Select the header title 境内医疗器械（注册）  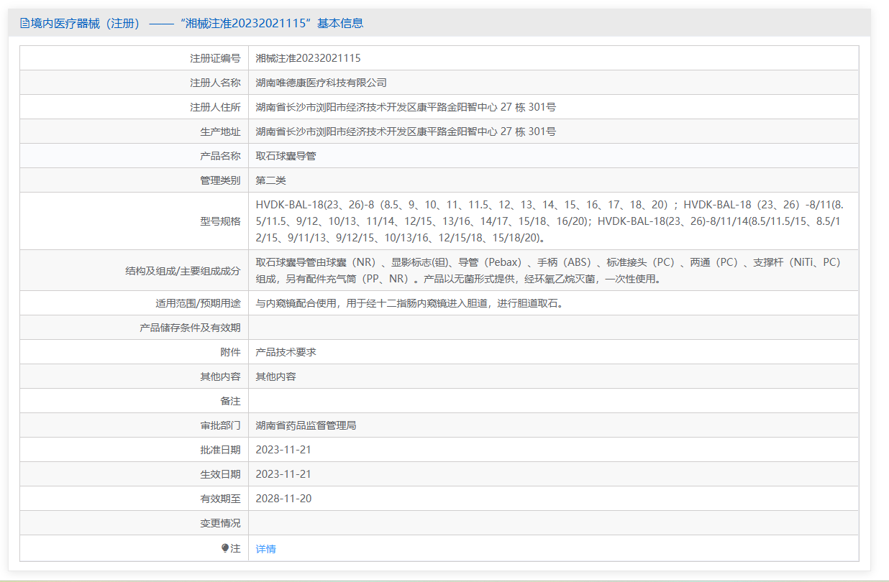(x=86, y=23)
